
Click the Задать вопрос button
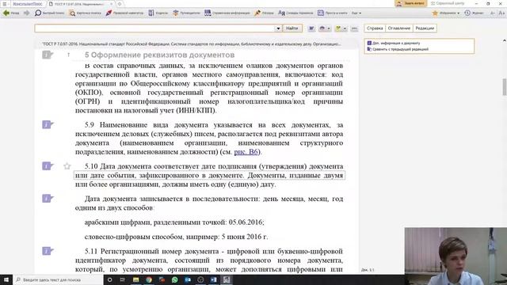point(410,3)
